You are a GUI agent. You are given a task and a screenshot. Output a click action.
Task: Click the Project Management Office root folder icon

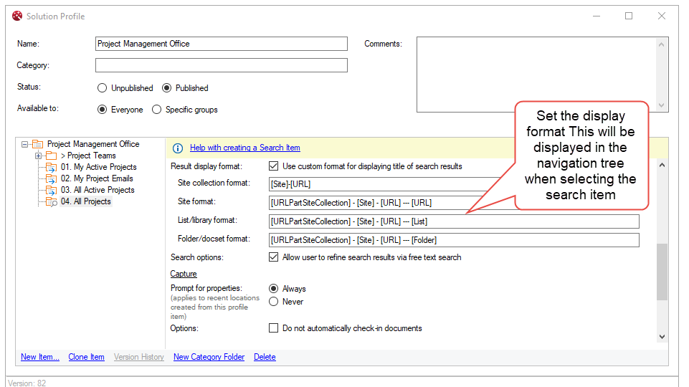38,145
